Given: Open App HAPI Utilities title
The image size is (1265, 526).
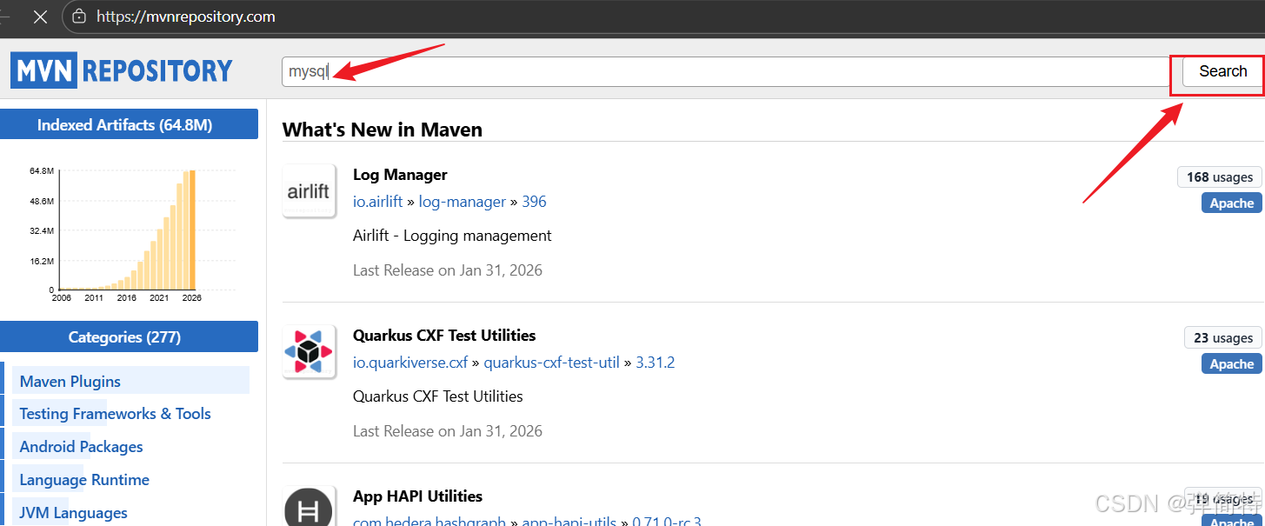Looking at the screenshot, I should click(417, 496).
